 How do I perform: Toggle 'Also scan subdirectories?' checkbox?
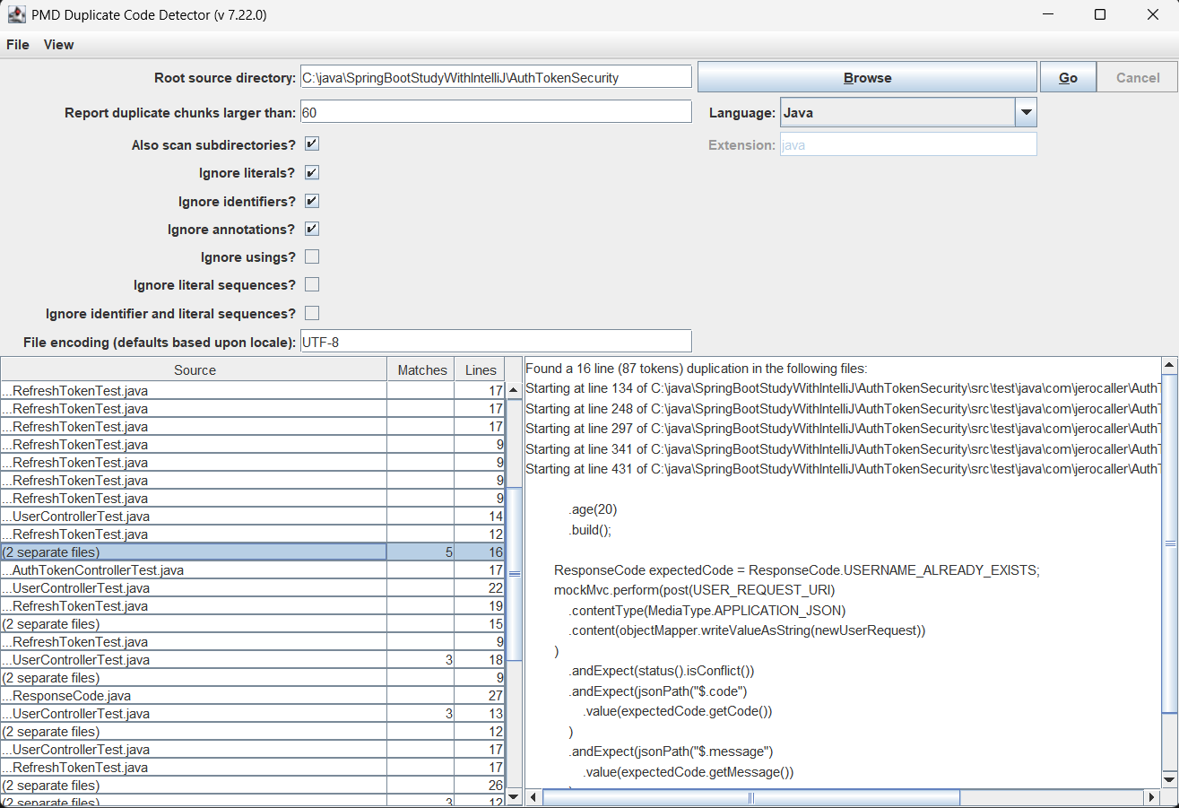[312, 144]
